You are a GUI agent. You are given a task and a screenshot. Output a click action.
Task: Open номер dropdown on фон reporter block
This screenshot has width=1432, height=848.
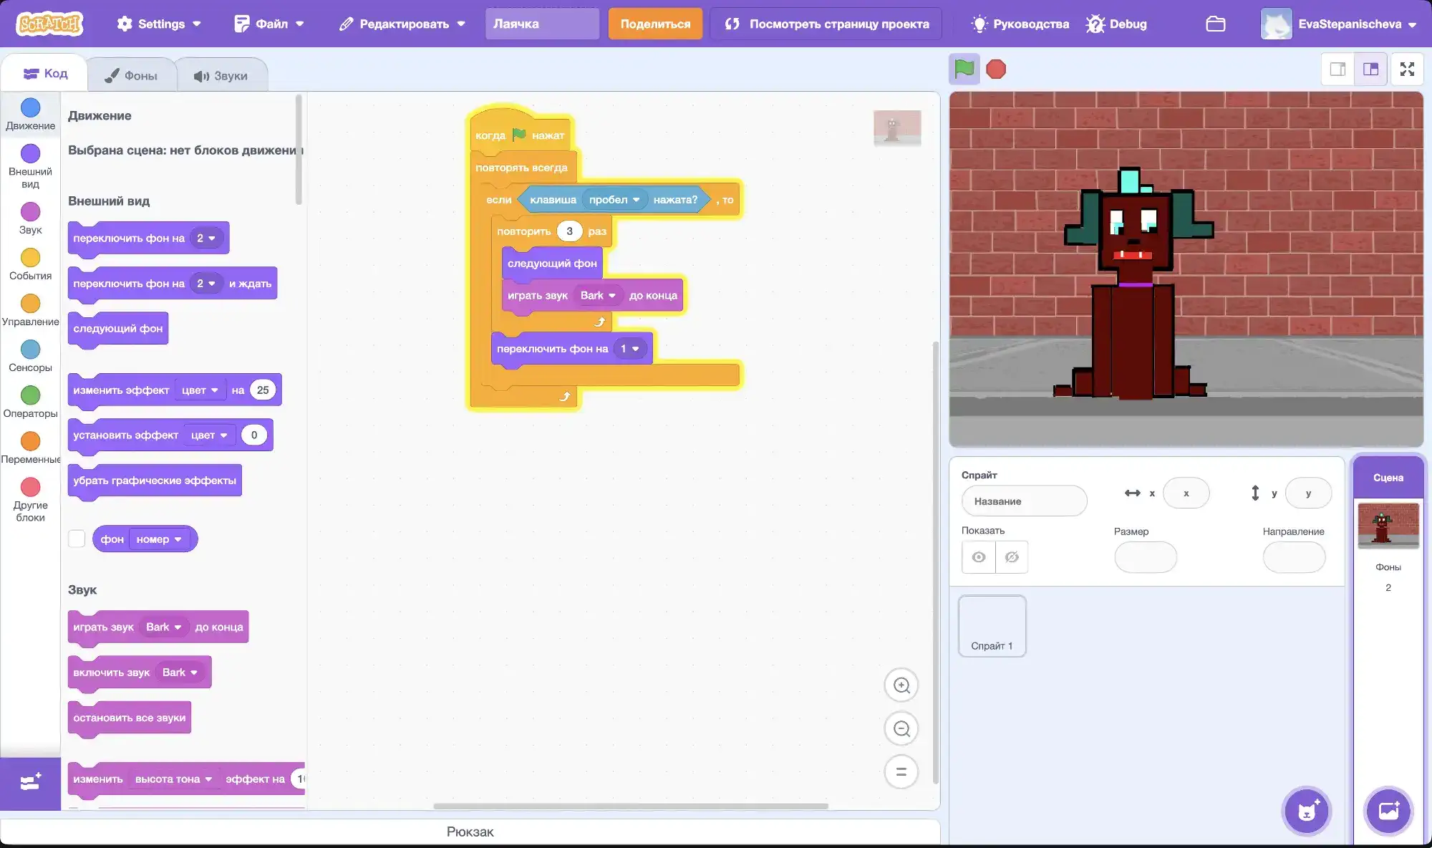159,539
